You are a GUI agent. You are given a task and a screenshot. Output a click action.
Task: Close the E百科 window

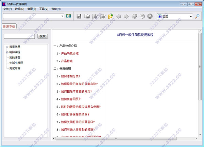198,4
